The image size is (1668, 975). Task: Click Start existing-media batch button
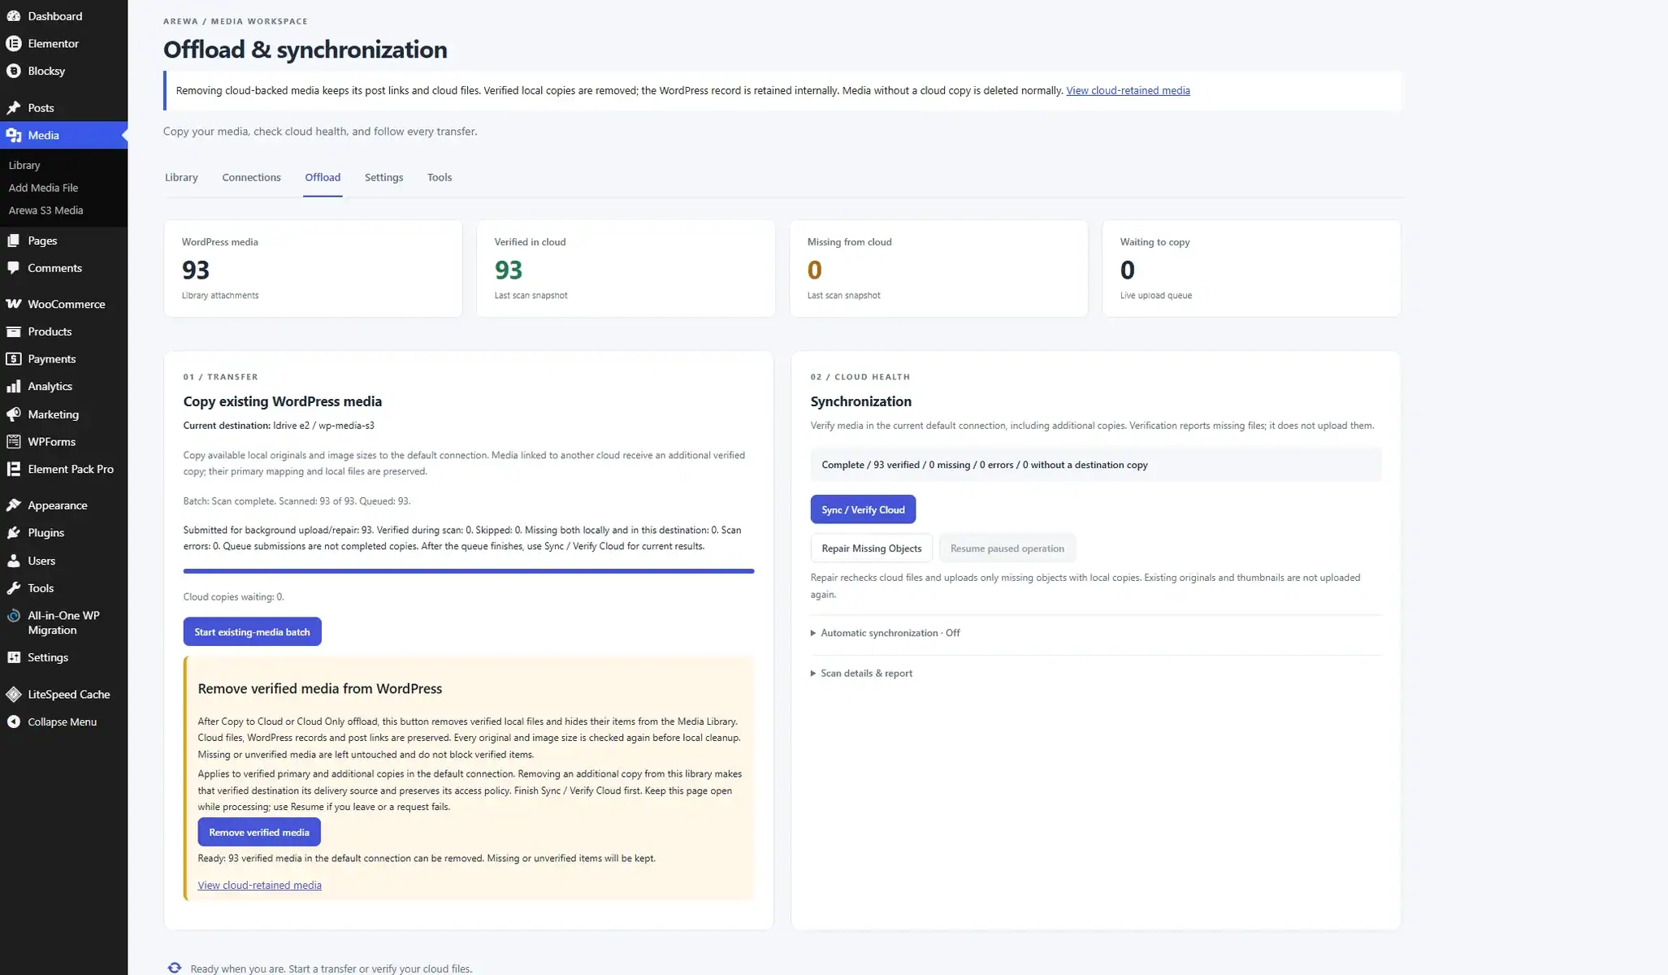click(x=252, y=632)
